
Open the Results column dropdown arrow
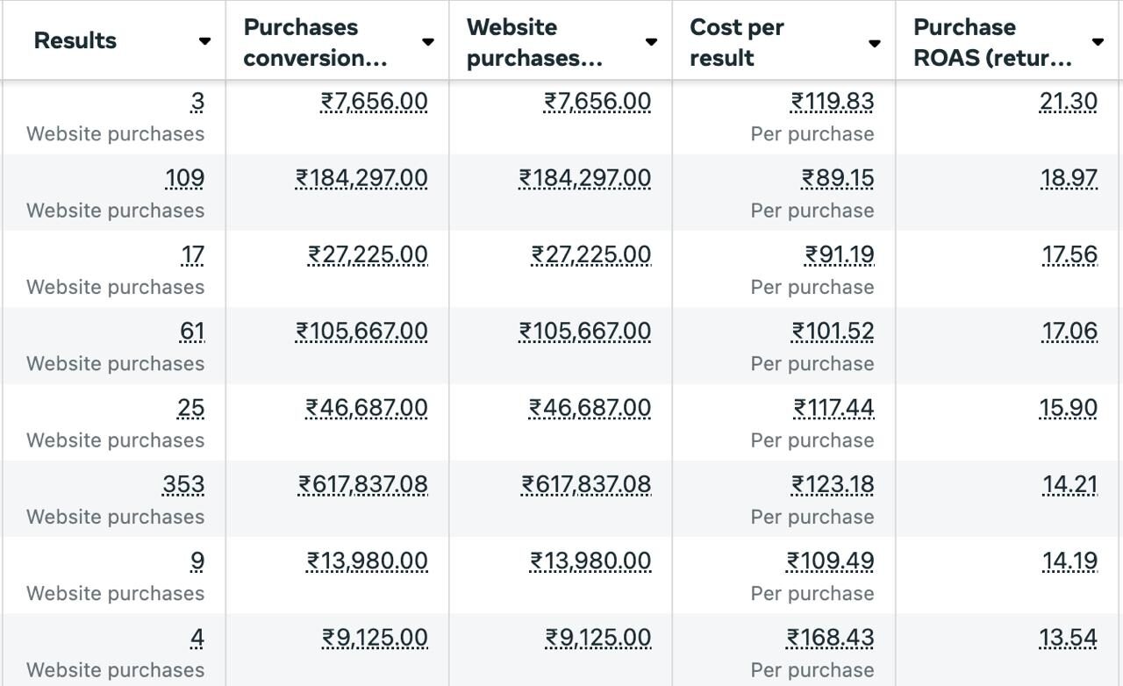(204, 41)
